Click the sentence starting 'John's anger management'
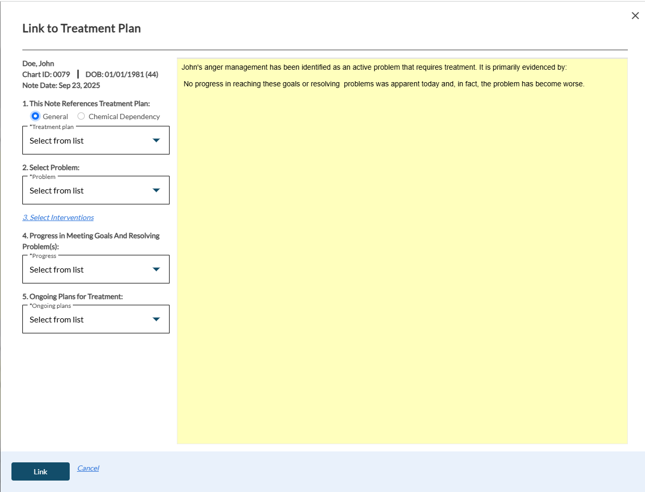 374,68
